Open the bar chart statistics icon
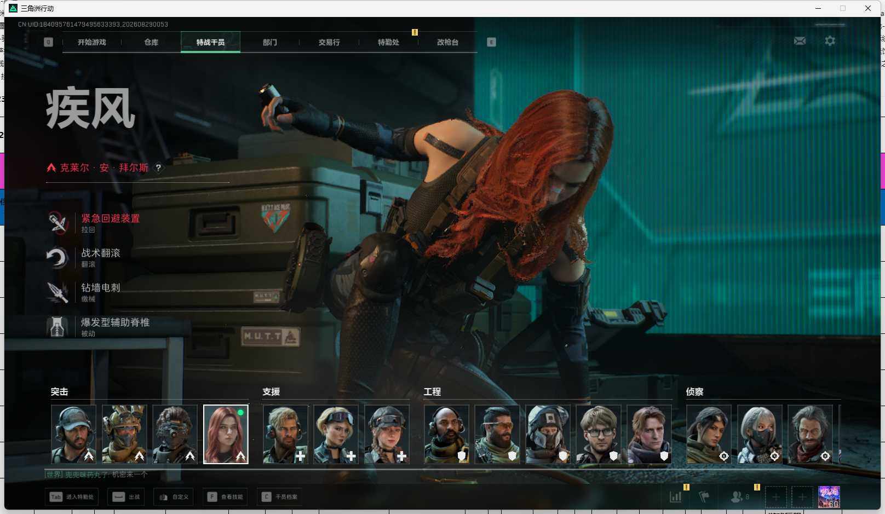Image resolution: width=885 pixels, height=514 pixels. [676, 496]
